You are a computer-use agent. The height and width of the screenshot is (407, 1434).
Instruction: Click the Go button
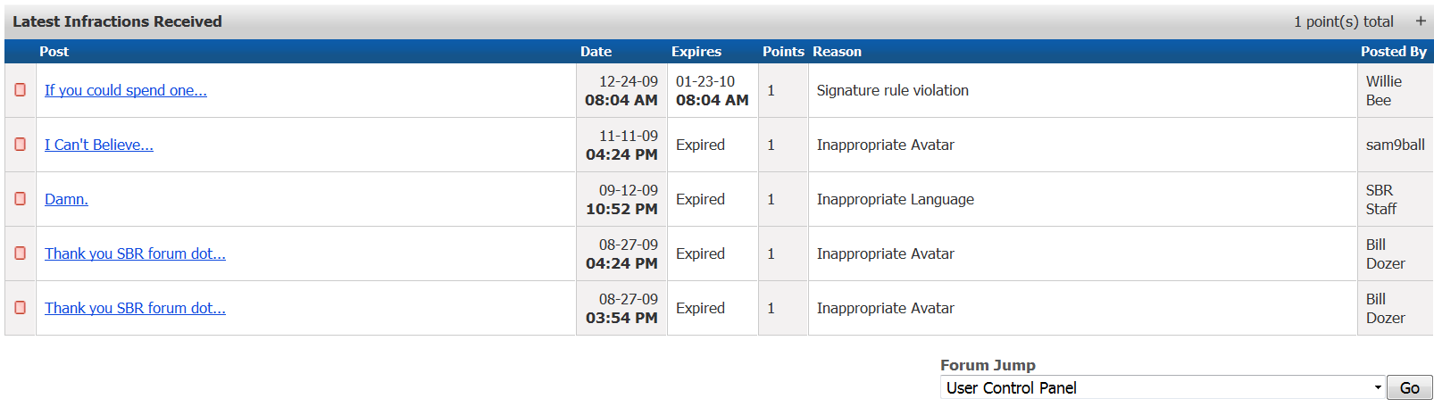[x=1410, y=387]
